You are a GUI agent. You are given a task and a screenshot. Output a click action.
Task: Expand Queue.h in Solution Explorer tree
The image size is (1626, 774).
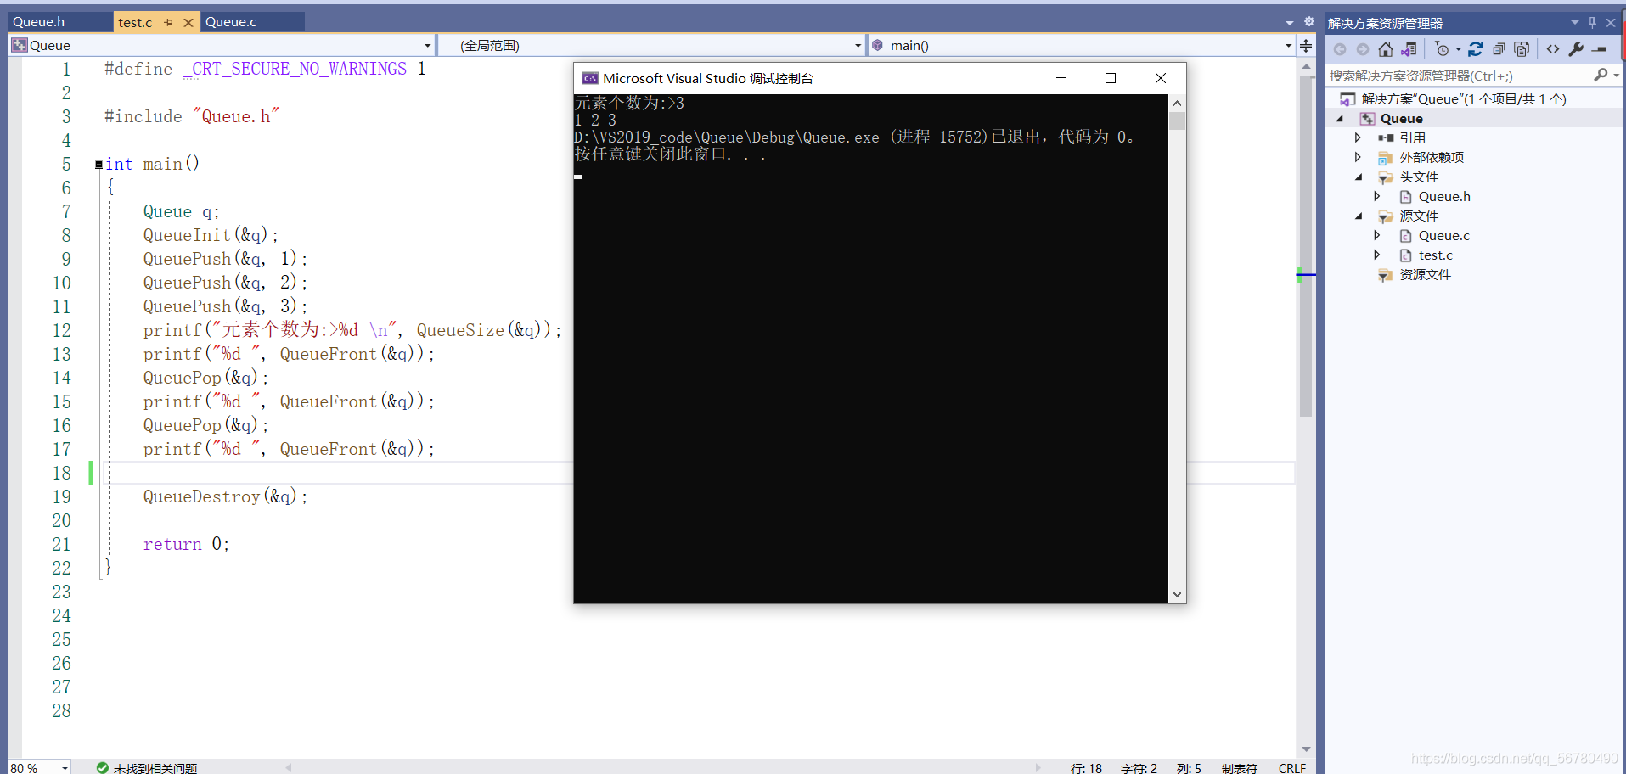[1377, 196]
